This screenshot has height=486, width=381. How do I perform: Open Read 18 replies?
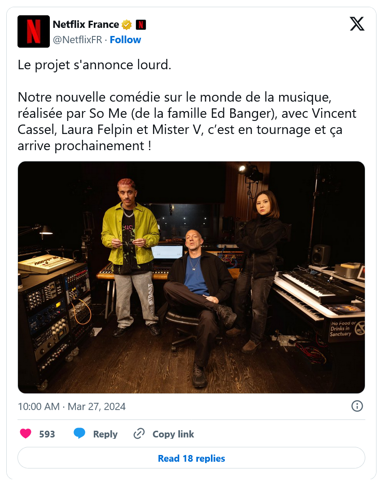click(x=191, y=458)
